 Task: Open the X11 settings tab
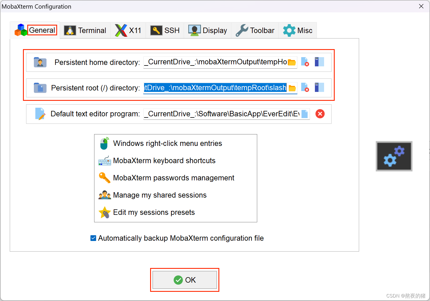coord(128,30)
